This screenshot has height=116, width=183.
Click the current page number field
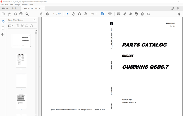click(x=54, y=14)
